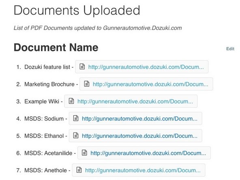The width and height of the screenshot is (240, 180).
Task: Click the MSDS: Sodium document icon
Action: tap(76, 118)
